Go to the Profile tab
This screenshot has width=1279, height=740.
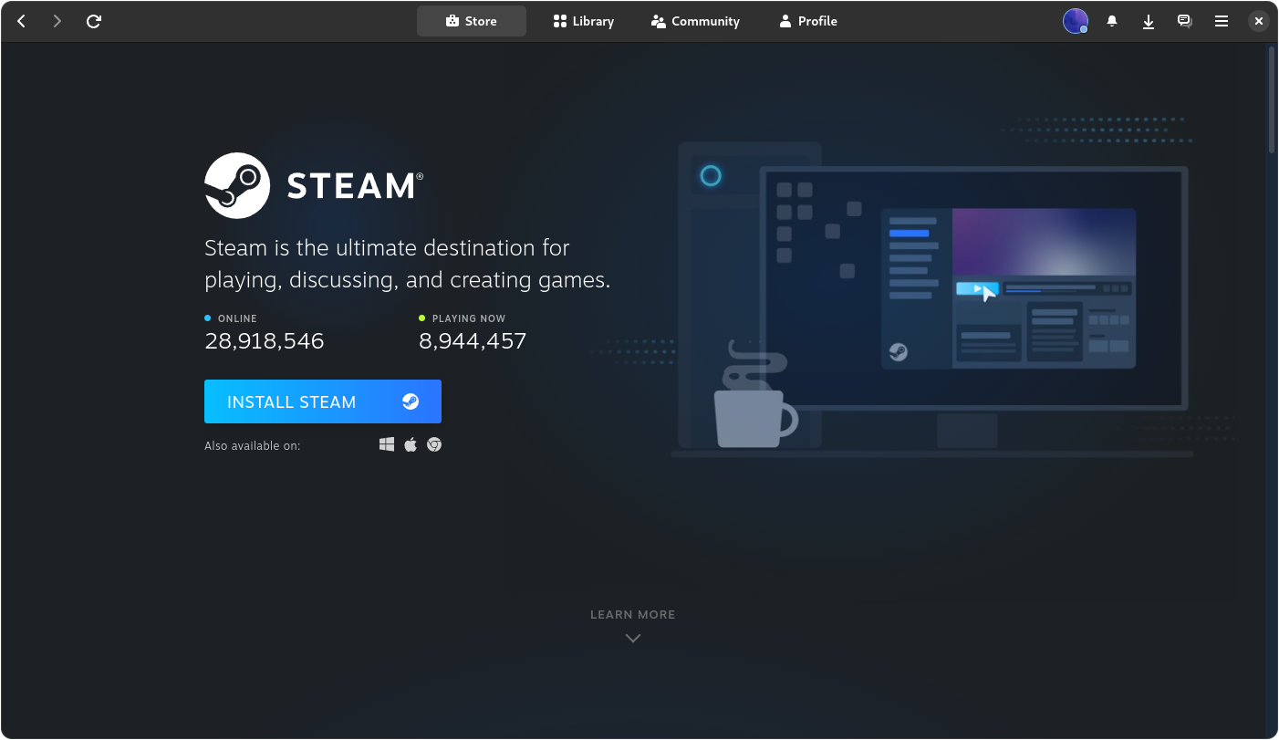coord(808,21)
